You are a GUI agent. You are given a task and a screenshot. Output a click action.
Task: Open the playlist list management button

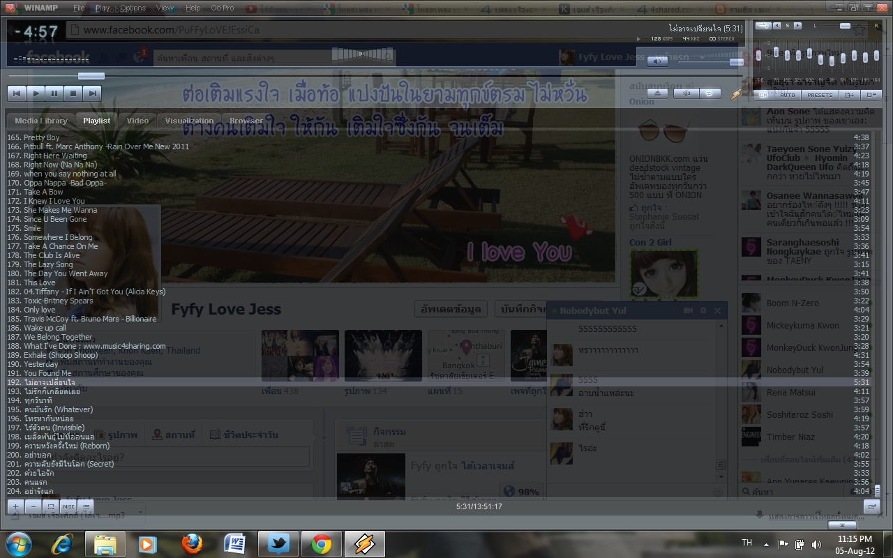(x=86, y=506)
